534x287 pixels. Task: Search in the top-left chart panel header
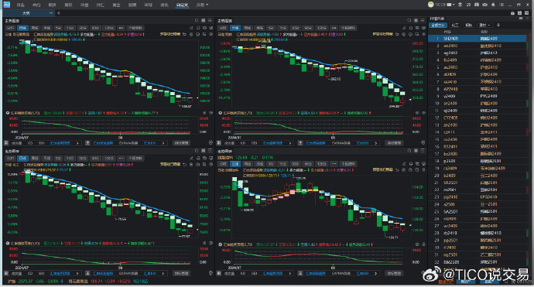(197, 21)
